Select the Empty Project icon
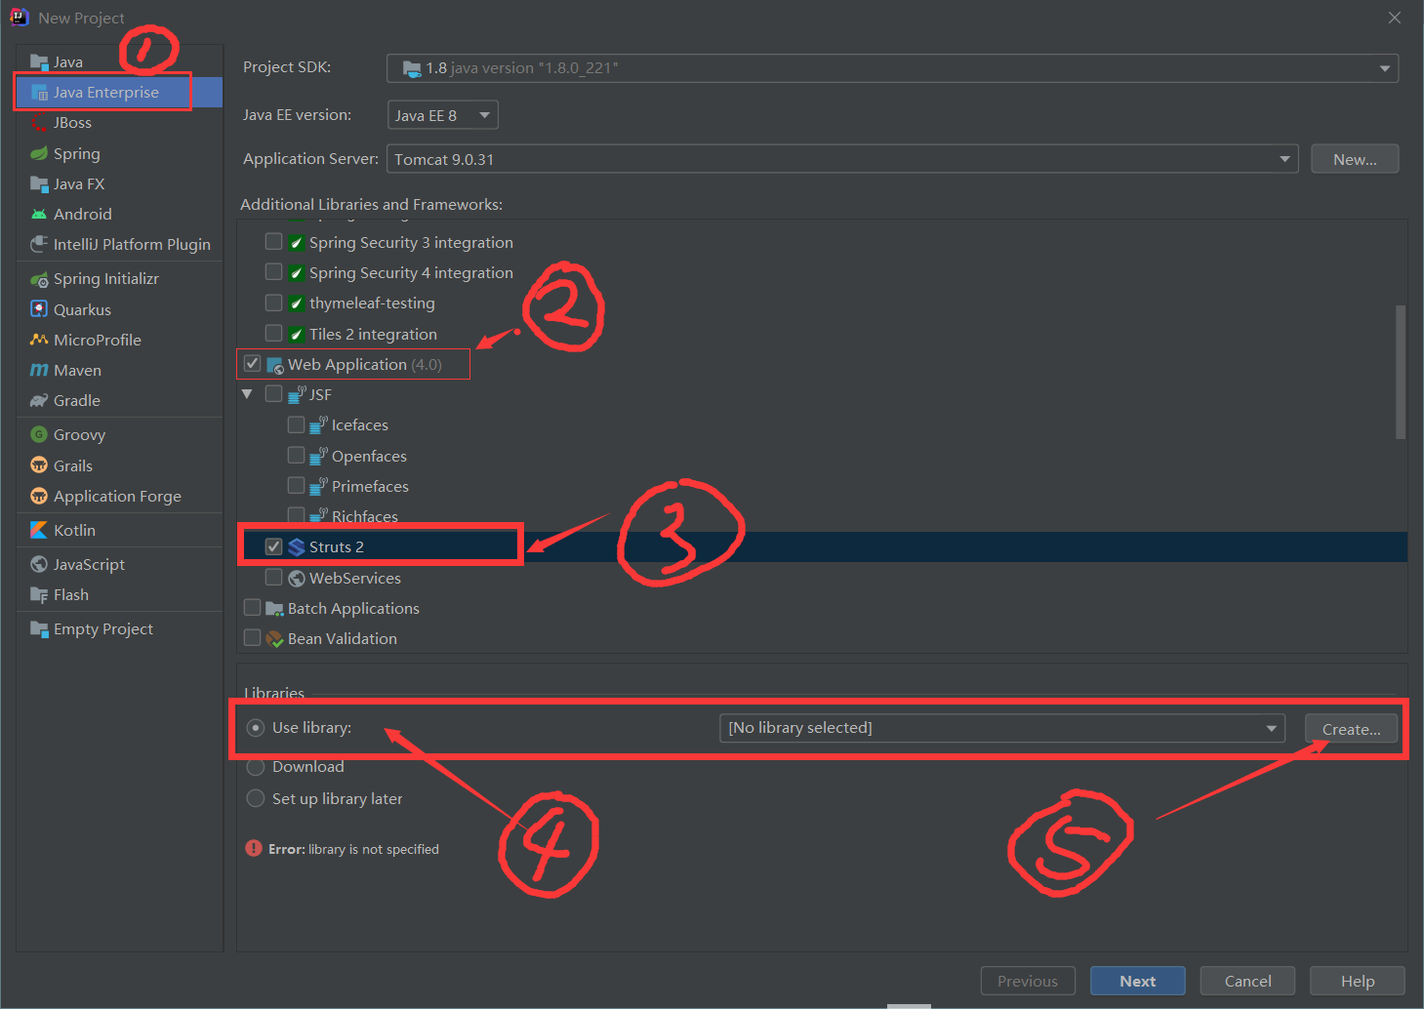The width and height of the screenshot is (1424, 1009). (39, 628)
